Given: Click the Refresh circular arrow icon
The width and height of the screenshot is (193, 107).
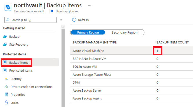Looking at the screenshot, I should (74, 20).
